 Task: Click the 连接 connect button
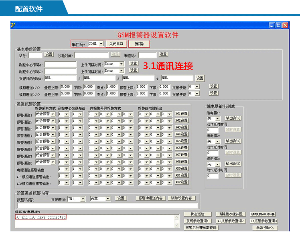pos(139,44)
